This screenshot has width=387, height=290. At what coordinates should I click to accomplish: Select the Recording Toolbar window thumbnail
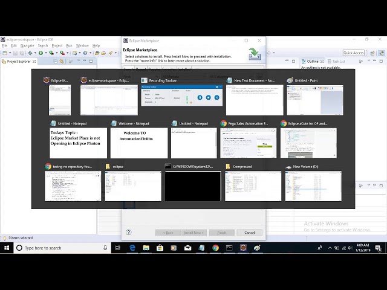[181, 95]
